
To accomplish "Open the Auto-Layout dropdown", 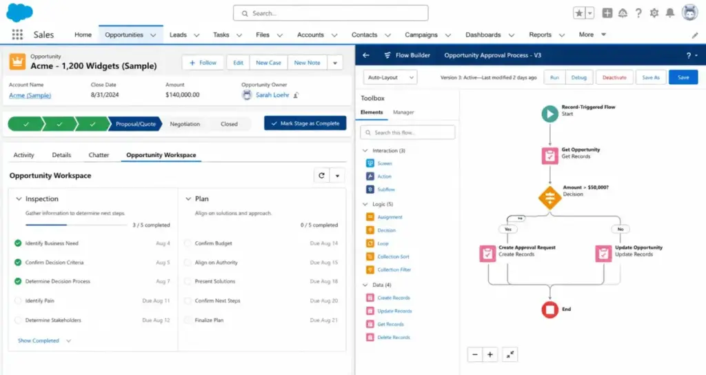I will pos(390,77).
